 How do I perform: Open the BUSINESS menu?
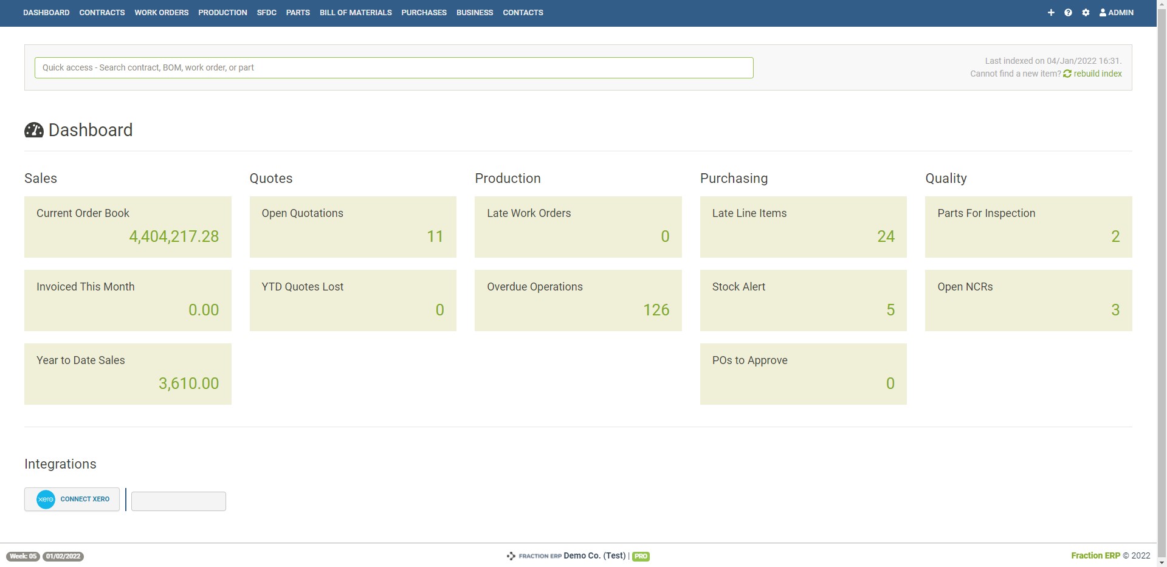(474, 12)
